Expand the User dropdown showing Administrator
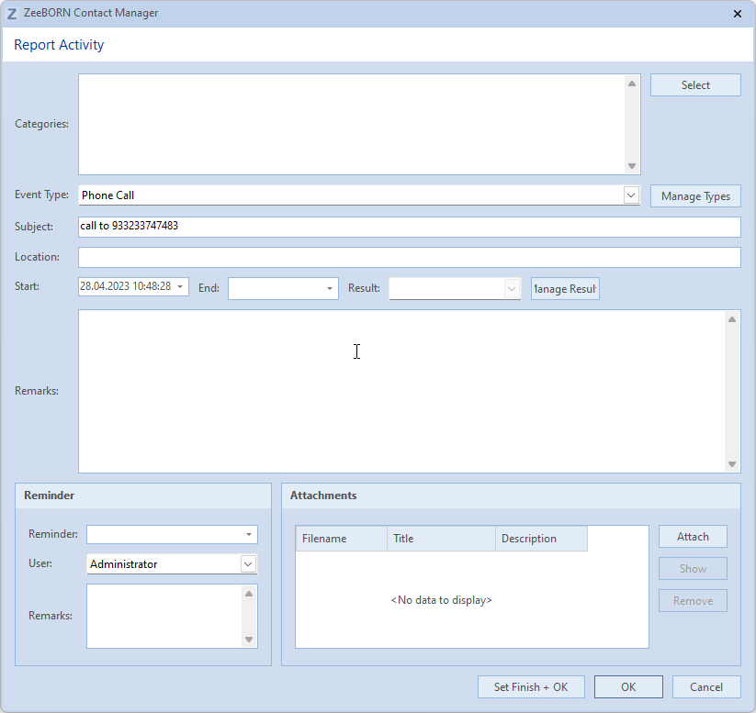This screenshot has width=756, height=713. (248, 564)
